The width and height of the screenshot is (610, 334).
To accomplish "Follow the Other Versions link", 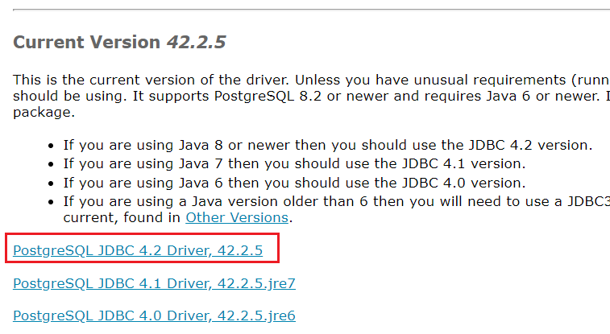I will tap(237, 217).
